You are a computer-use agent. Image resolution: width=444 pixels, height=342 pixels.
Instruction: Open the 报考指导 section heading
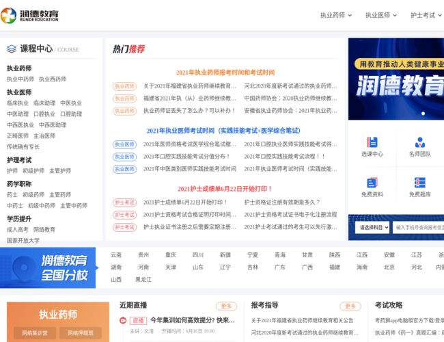[x=265, y=305]
